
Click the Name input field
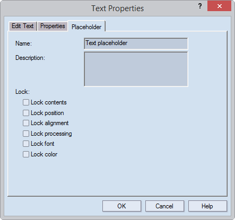136,43
